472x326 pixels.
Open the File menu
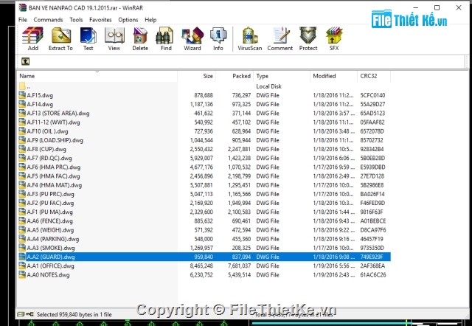tap(23, 20)
